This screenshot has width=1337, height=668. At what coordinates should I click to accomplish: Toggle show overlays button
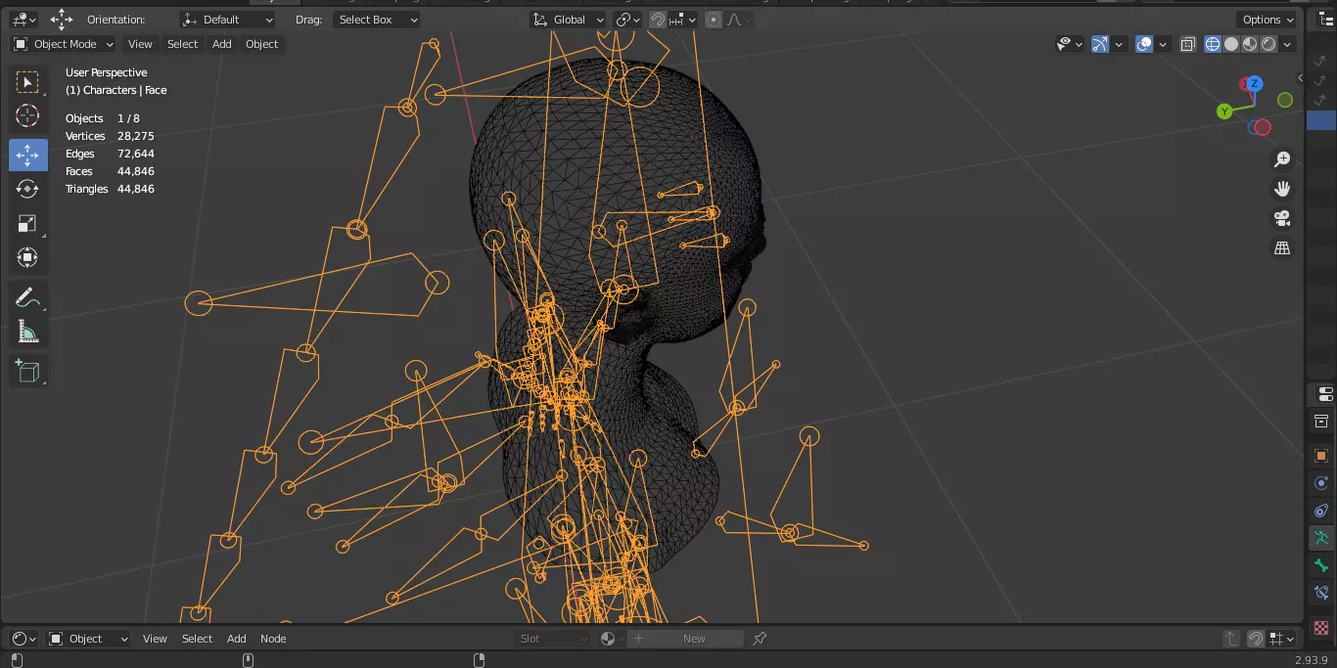pos(1144,44)
